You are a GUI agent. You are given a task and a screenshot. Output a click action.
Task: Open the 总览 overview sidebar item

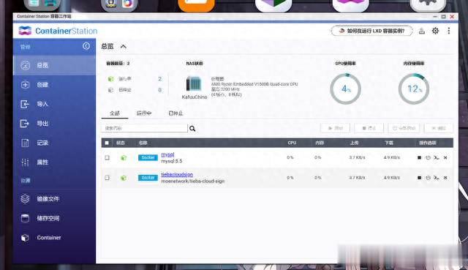pyautogui.click(x=54, y=65)
